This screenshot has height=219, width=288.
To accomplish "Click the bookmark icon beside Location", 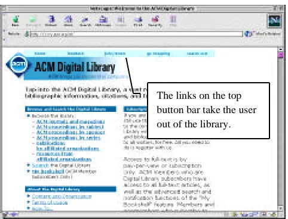I will tap(26, 34).
